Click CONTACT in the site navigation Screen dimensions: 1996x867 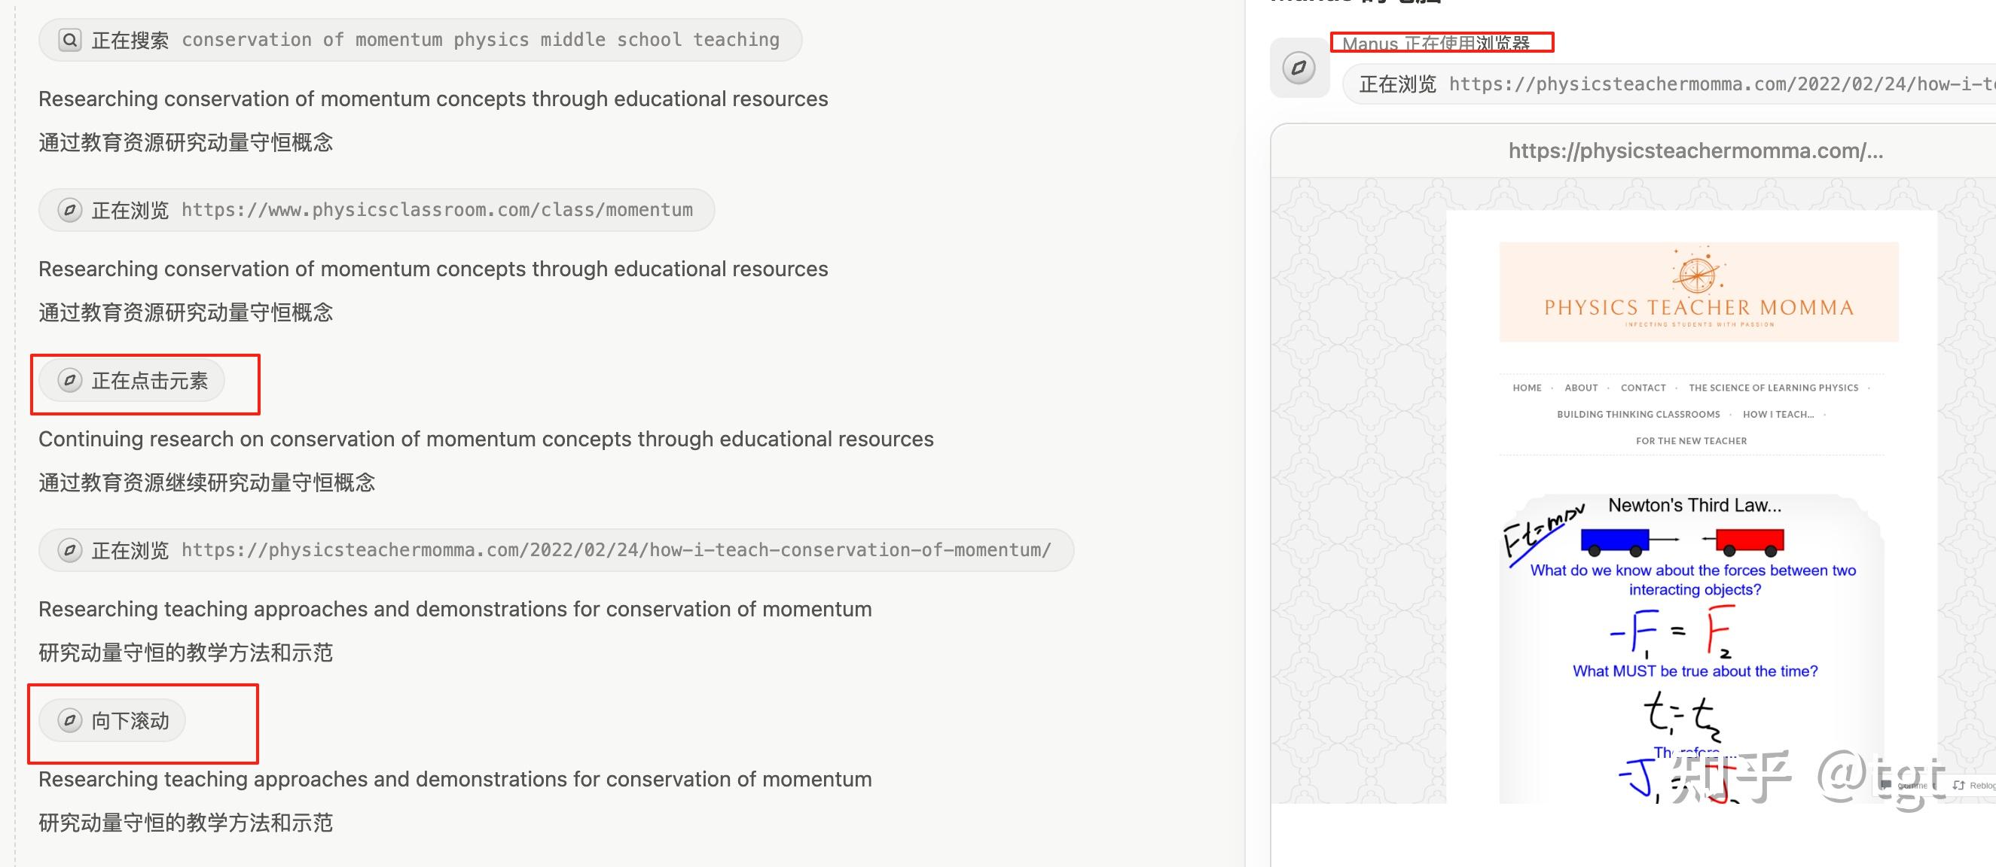point(1643,388)
